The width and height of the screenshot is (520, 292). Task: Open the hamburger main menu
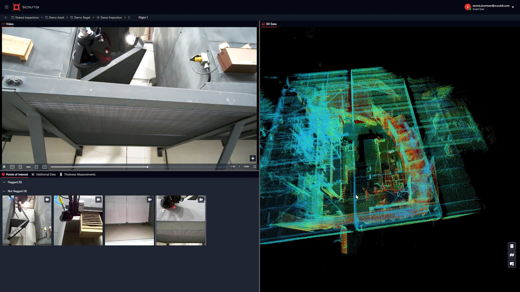point(6,7)
